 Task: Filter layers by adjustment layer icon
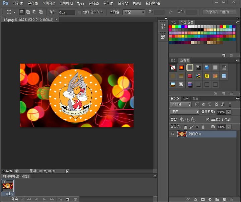point(204,104)
